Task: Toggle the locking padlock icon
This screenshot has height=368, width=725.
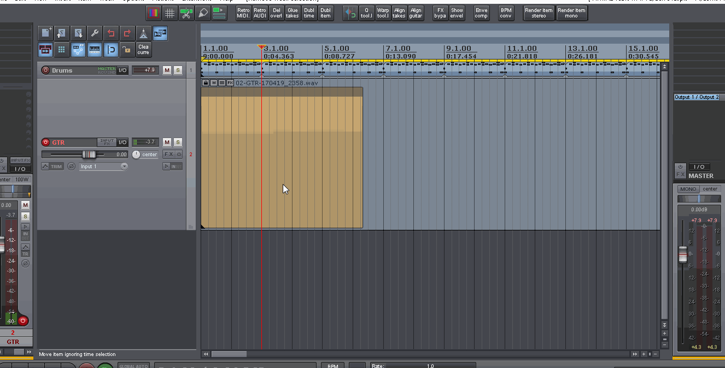Action: 127,50
